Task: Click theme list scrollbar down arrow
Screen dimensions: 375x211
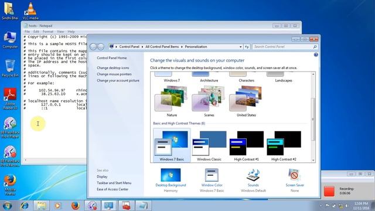Action: (313, 160)
